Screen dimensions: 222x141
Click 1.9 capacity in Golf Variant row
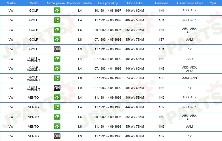(80, 88)
